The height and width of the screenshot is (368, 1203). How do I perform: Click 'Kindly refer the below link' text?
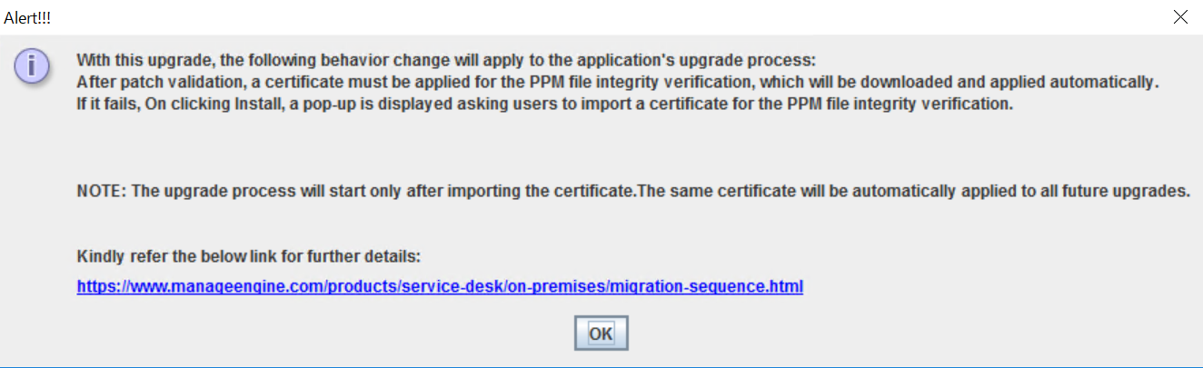(249, 256)
